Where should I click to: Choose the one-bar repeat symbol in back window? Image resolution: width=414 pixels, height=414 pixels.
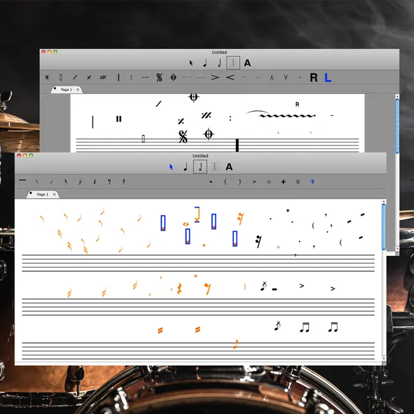(89, 77)
